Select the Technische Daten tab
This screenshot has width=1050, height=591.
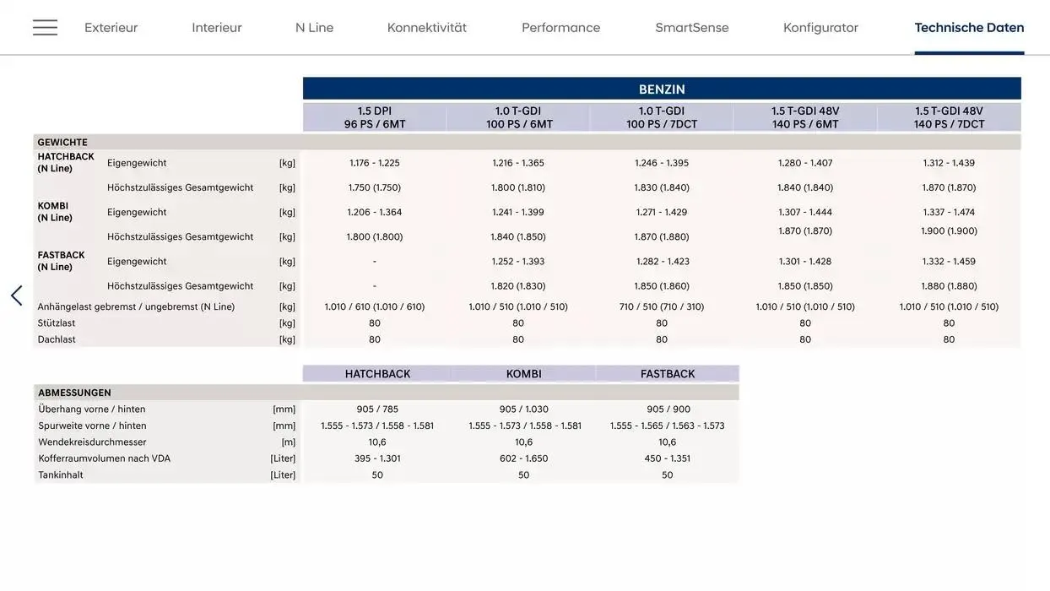click(x=969, y=28)
